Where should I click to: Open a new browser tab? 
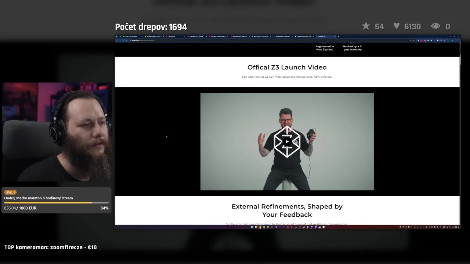click(x=338, y=36)
